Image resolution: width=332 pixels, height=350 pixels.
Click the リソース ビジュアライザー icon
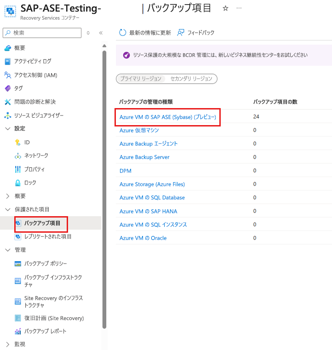(7, 115)
